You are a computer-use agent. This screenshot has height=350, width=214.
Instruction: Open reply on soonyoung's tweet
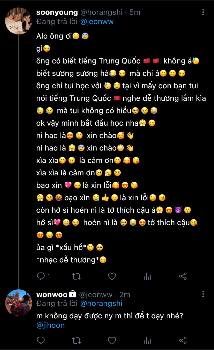point(41,276)
